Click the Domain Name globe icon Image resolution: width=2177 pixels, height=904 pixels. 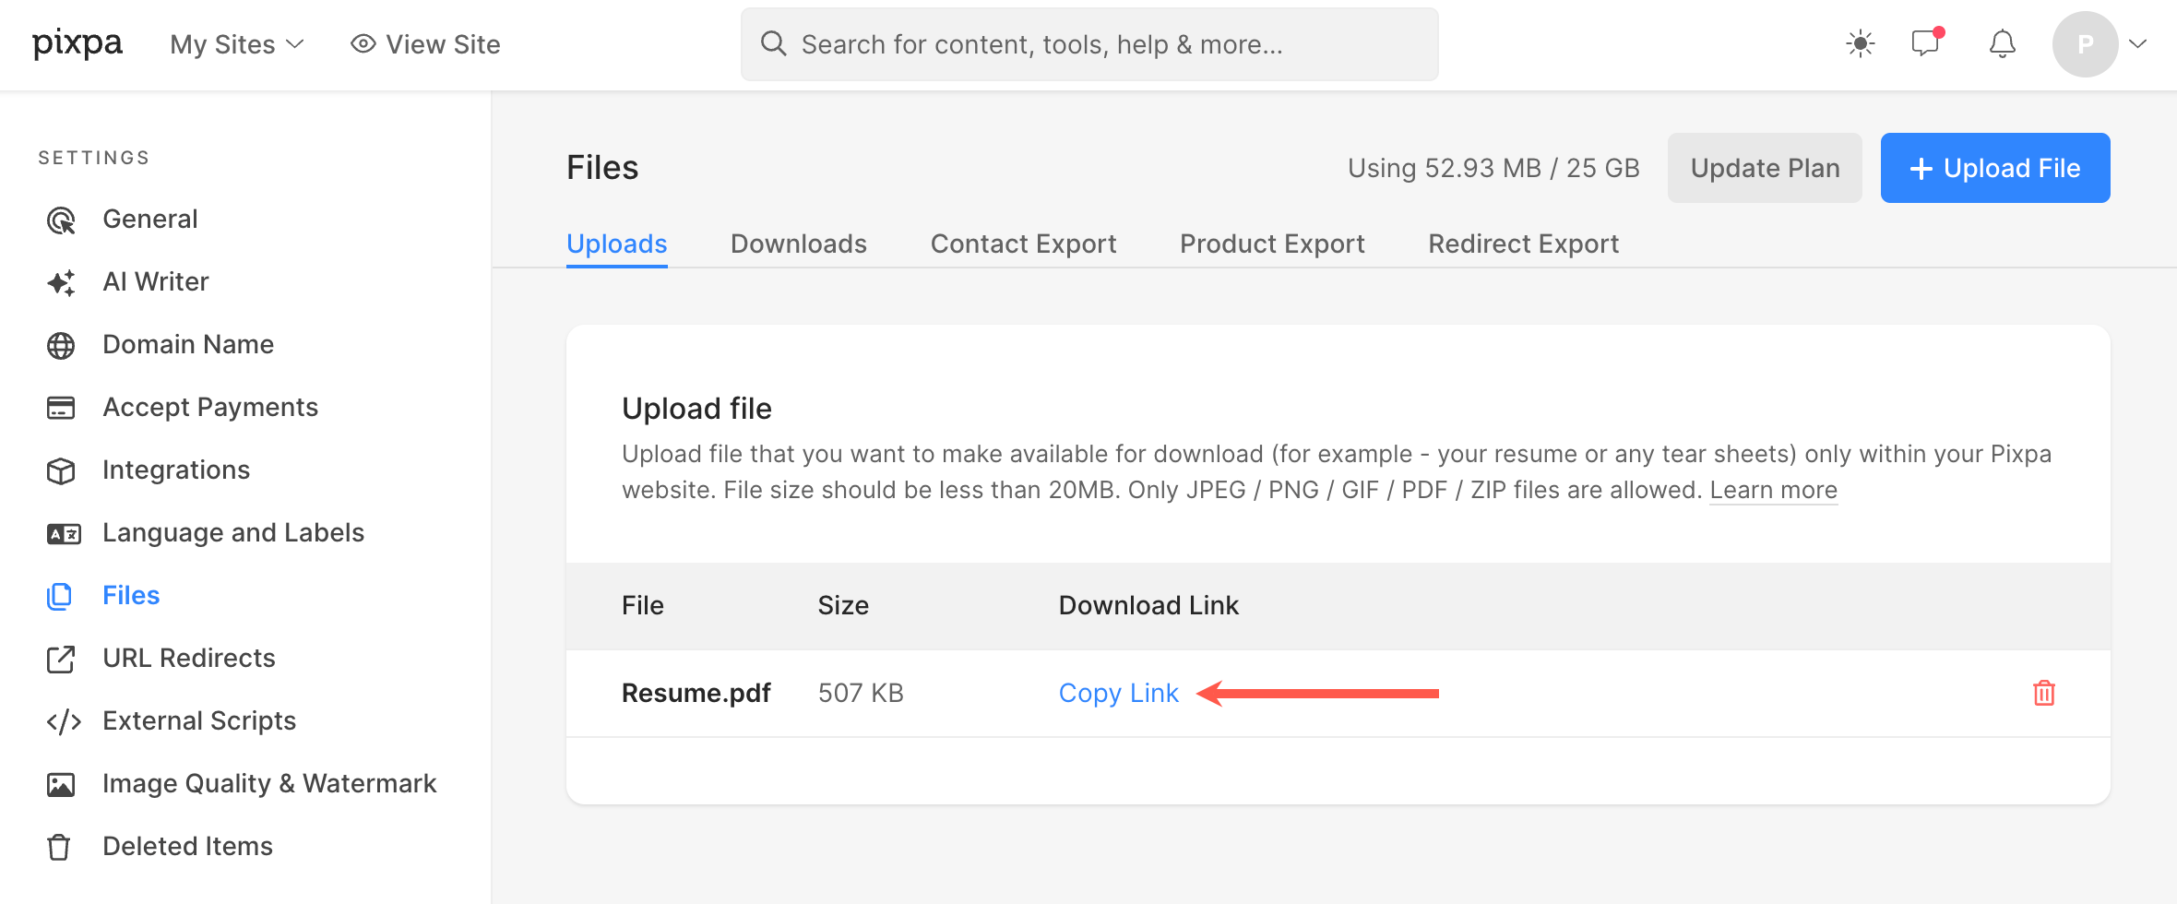click(61, 345)
